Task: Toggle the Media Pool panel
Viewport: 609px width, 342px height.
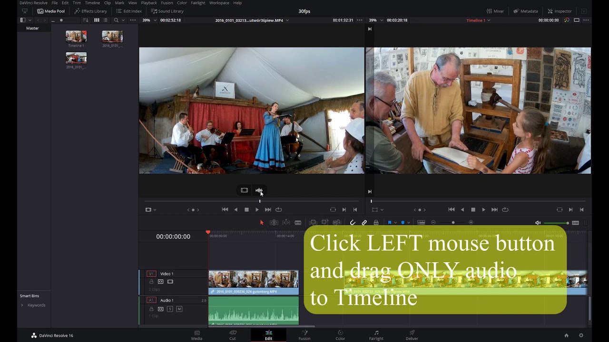Action: coord(50,11)
